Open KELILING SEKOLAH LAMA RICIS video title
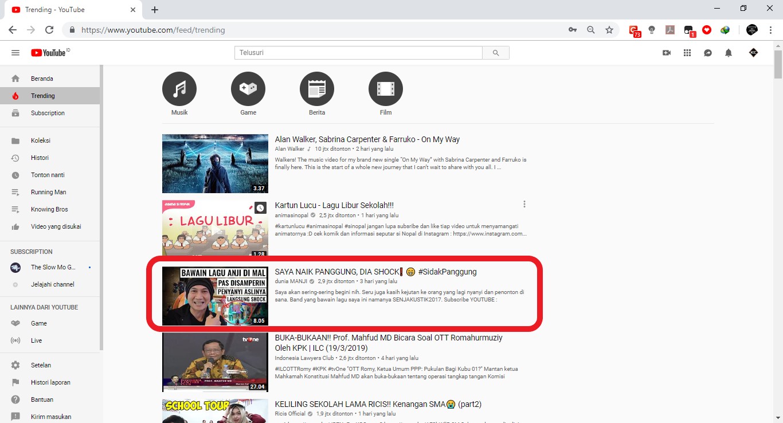783x423 pixels. coord(378,404)
